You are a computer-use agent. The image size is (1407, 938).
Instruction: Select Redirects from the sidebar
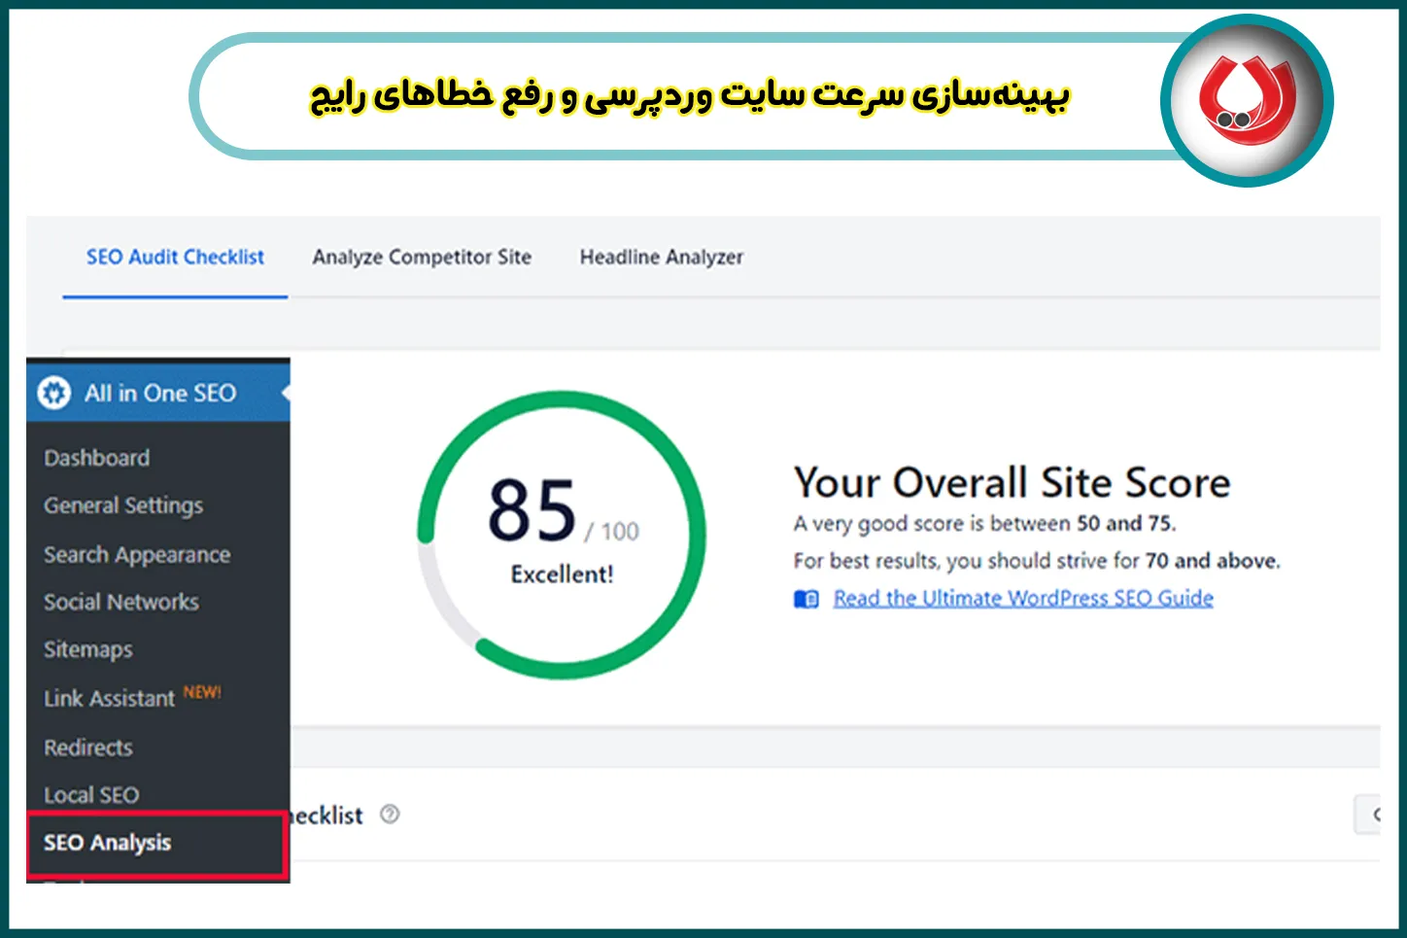(87, 747)
